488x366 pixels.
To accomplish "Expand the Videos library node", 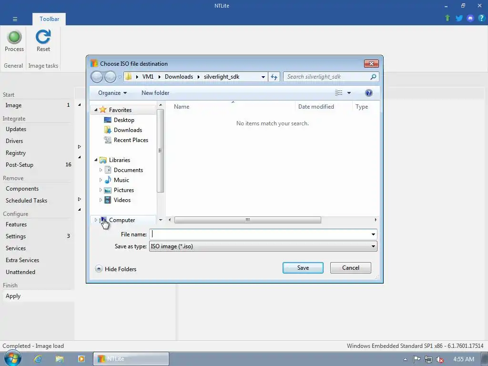I will [x=101, y=200].
